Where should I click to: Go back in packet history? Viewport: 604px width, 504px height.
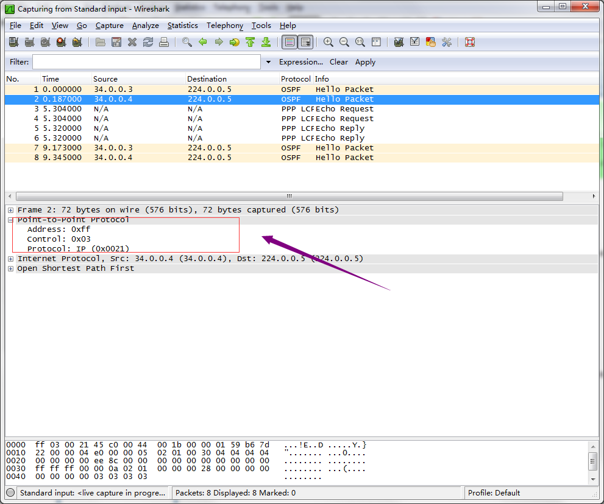click(203, 42)
